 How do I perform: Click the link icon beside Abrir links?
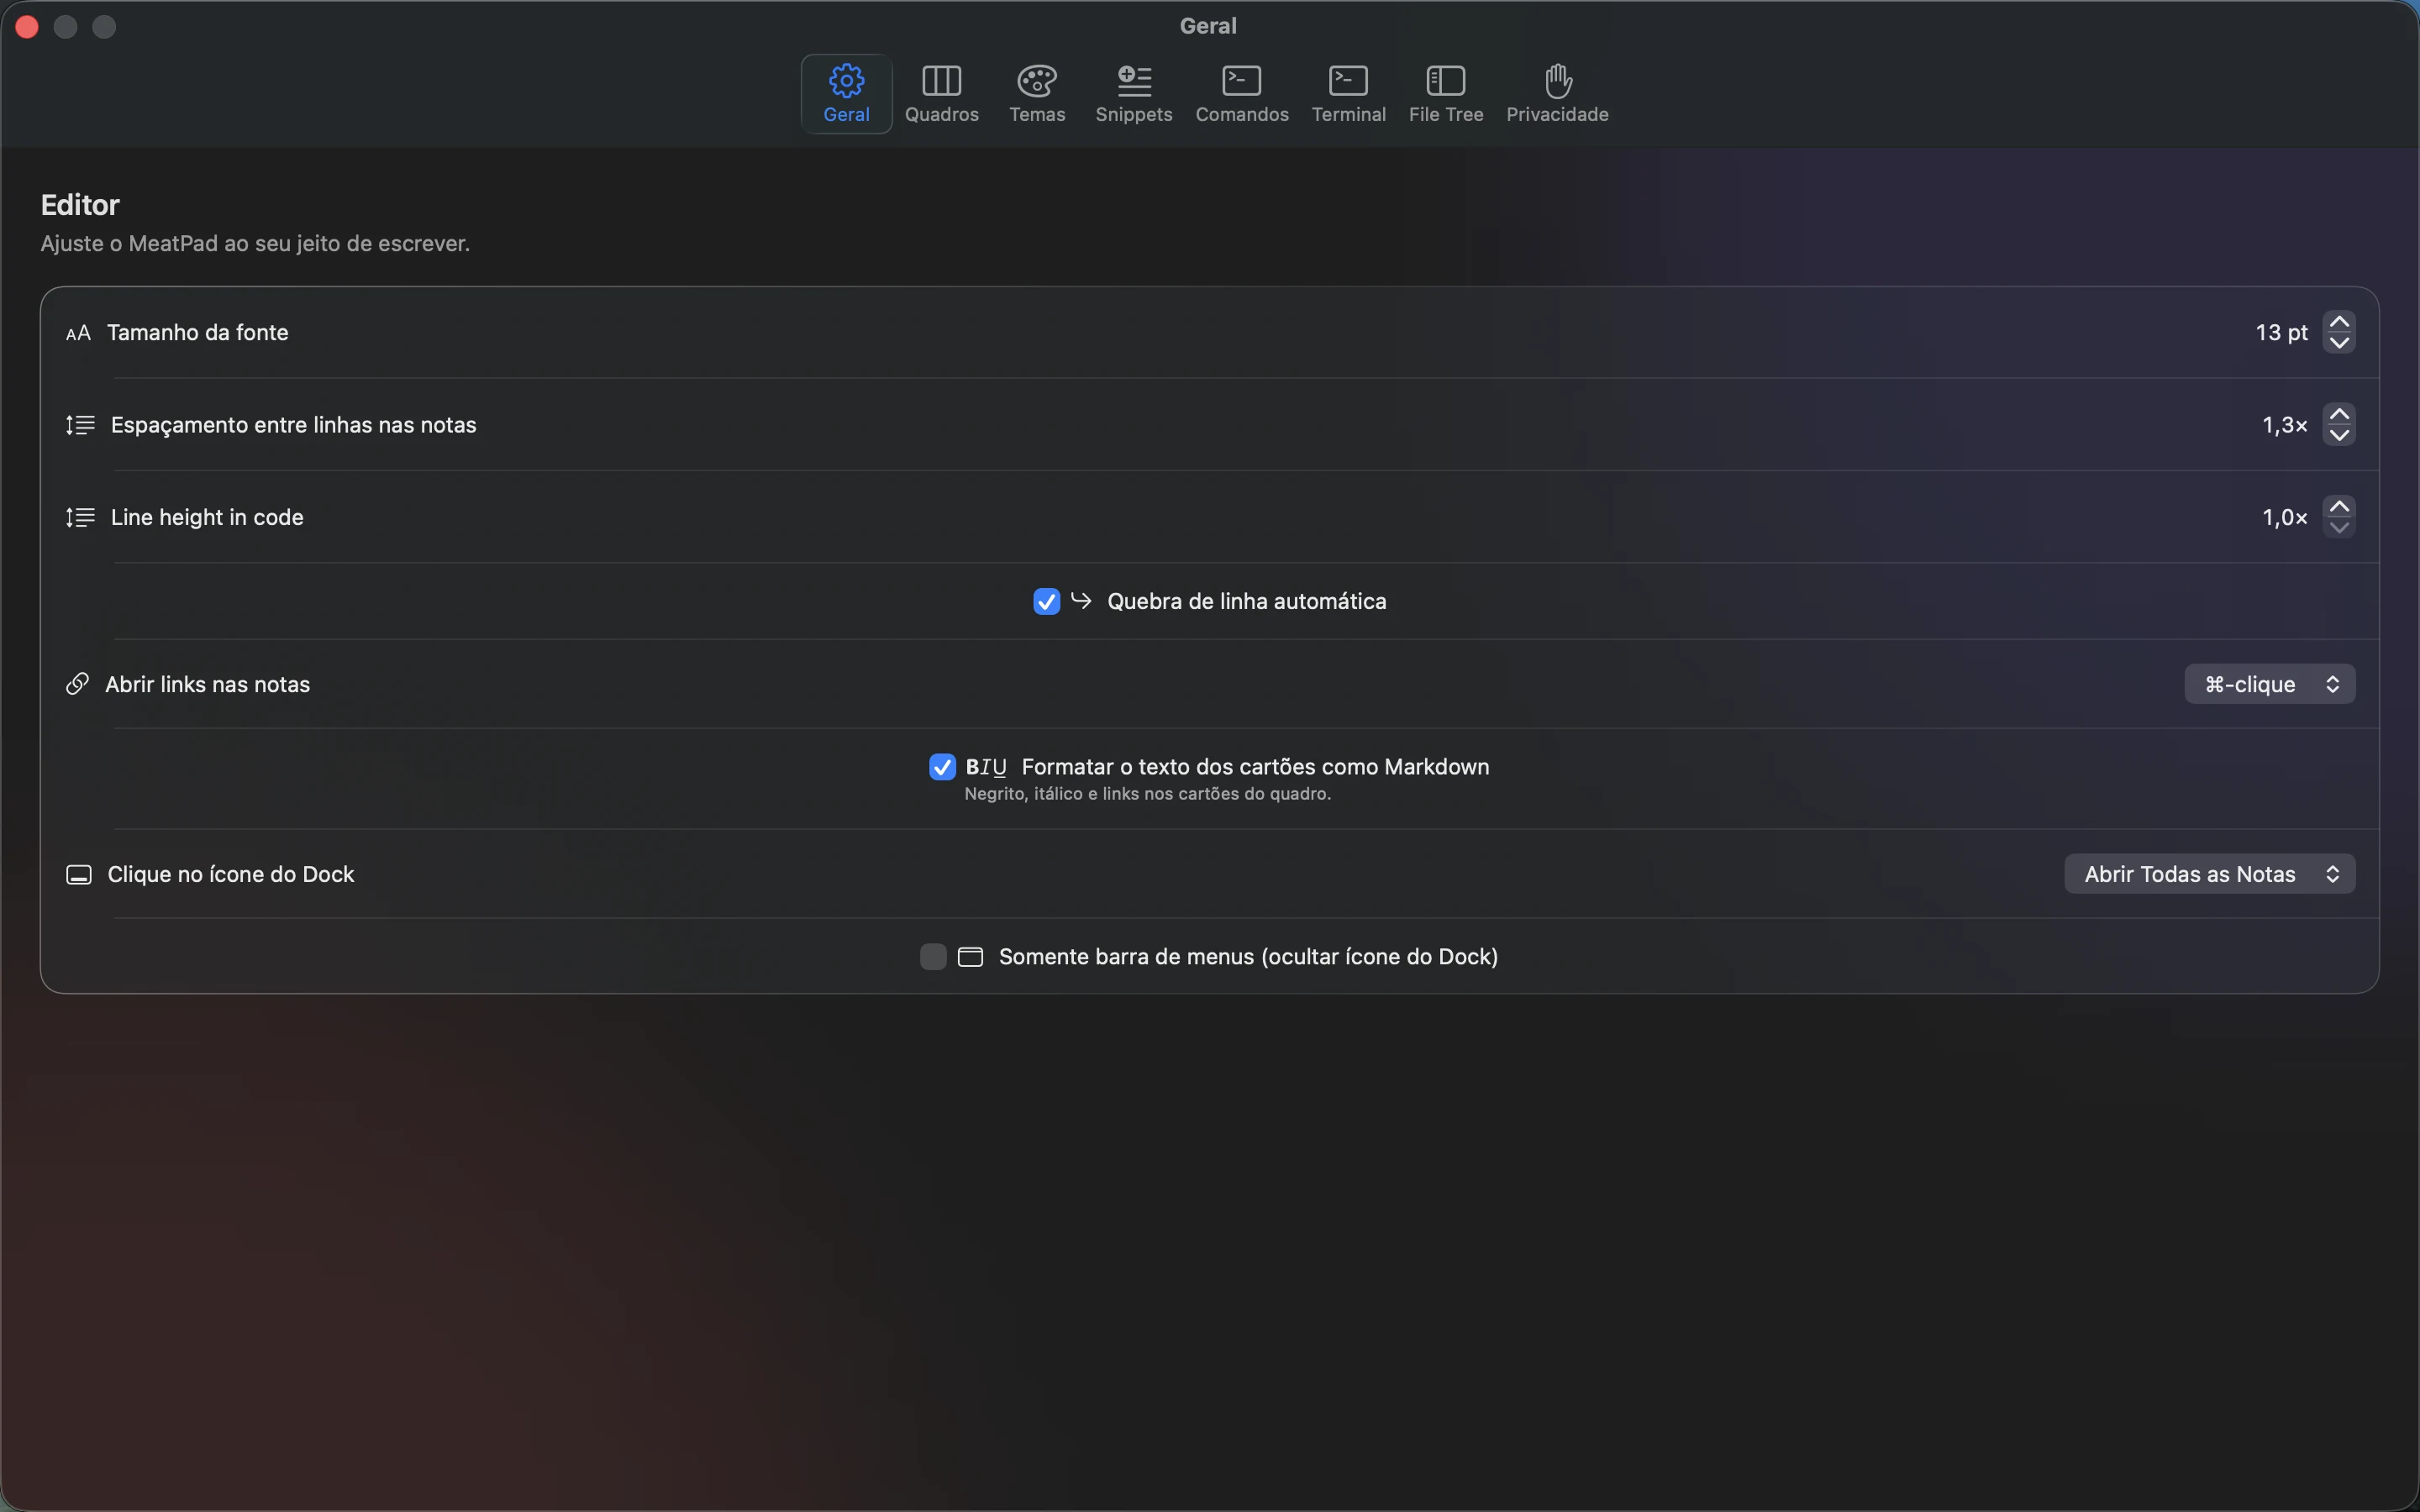[x=77, y=684]
